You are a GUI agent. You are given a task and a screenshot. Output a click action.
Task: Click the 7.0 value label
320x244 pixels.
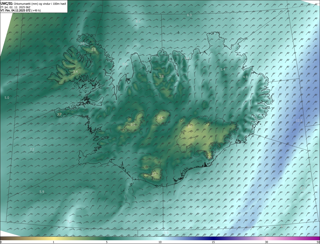(x=82, y=44)
